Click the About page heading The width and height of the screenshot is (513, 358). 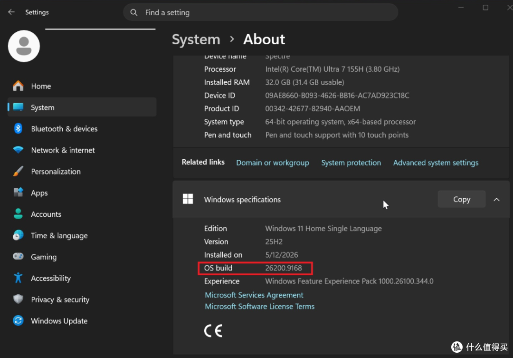click(264, 39)
